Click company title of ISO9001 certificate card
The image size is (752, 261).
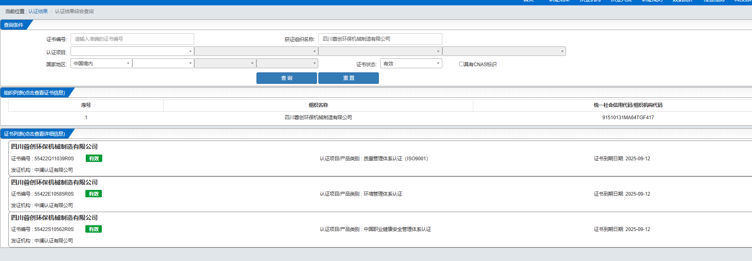[x=54, y=147]
